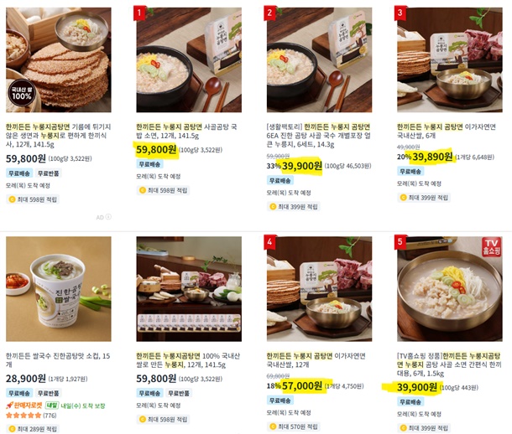Click coin icon next to 최대 289원 적립
The width and height of the screenshot is (512, 434).
pyautogui.click(x=12, y=429)
